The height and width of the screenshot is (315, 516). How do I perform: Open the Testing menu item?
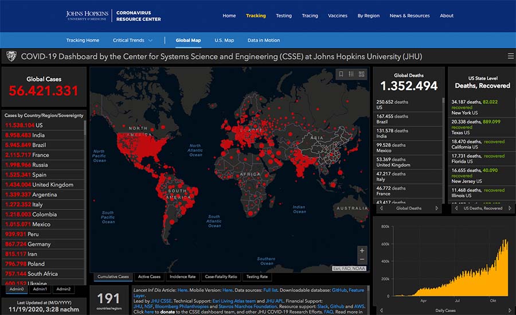[x=284, y=15]
